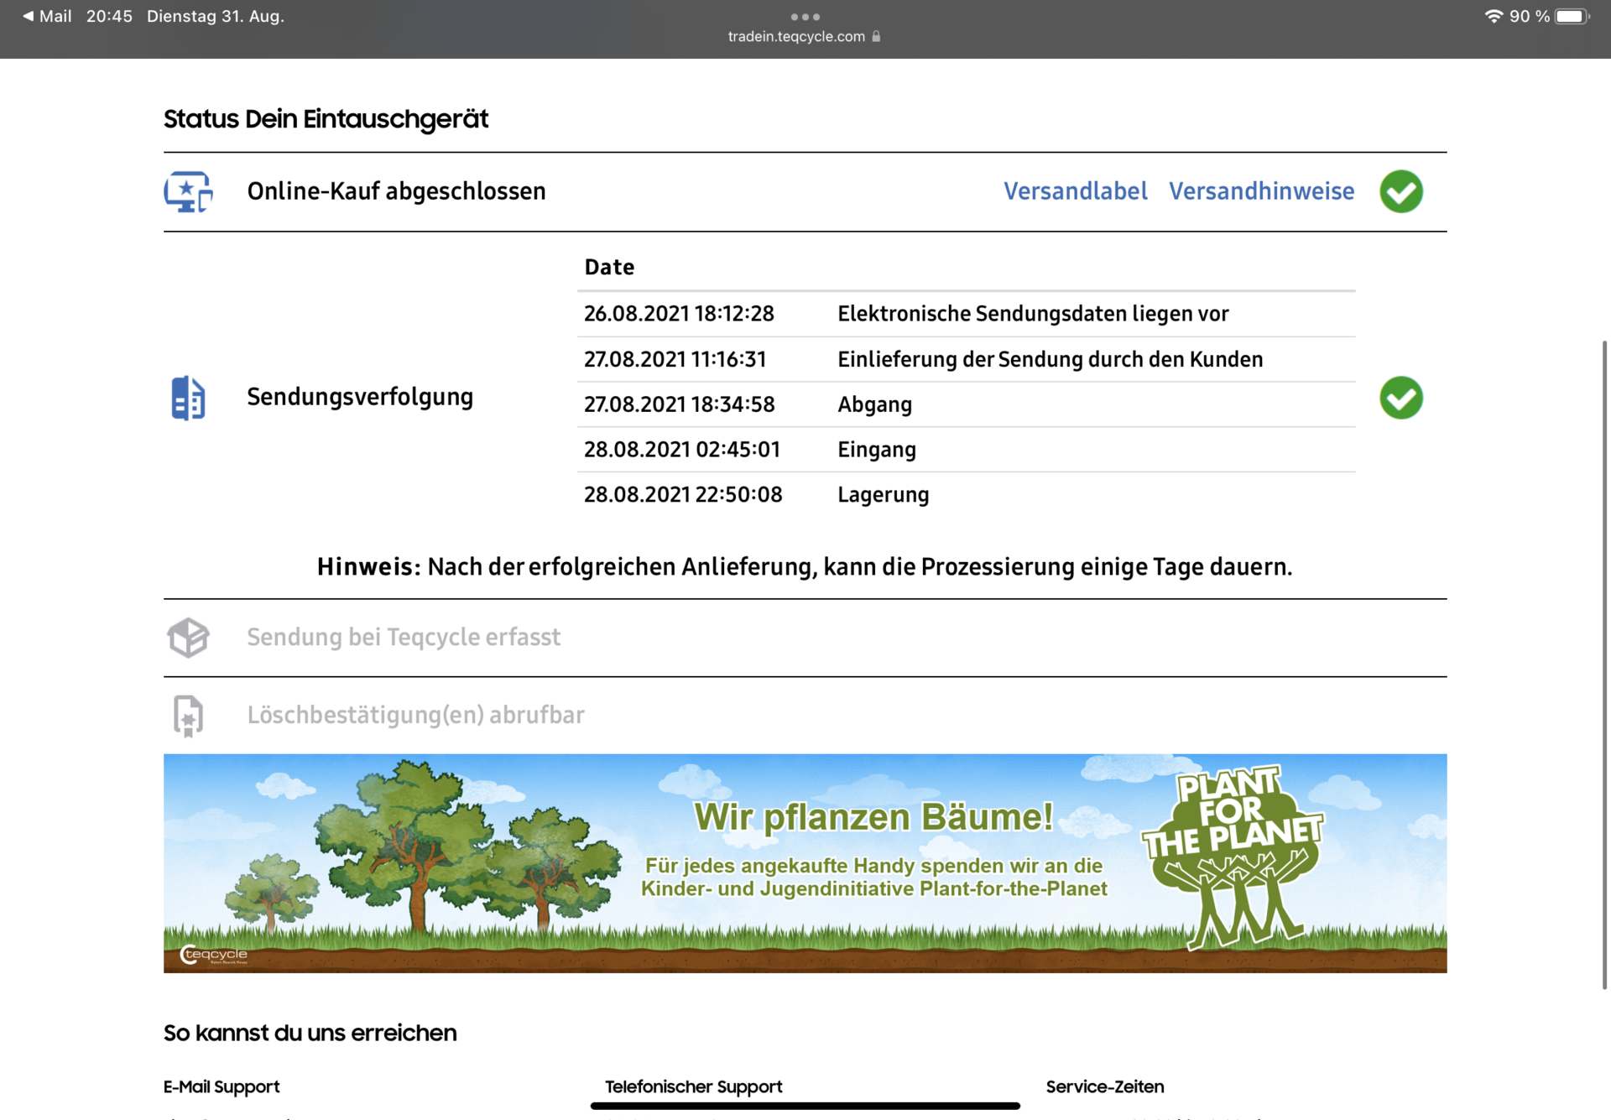Tap the battery indicator icon
Image resolution: width=1611 pixels, height=1120 pixels.
tap(1572, 16)
